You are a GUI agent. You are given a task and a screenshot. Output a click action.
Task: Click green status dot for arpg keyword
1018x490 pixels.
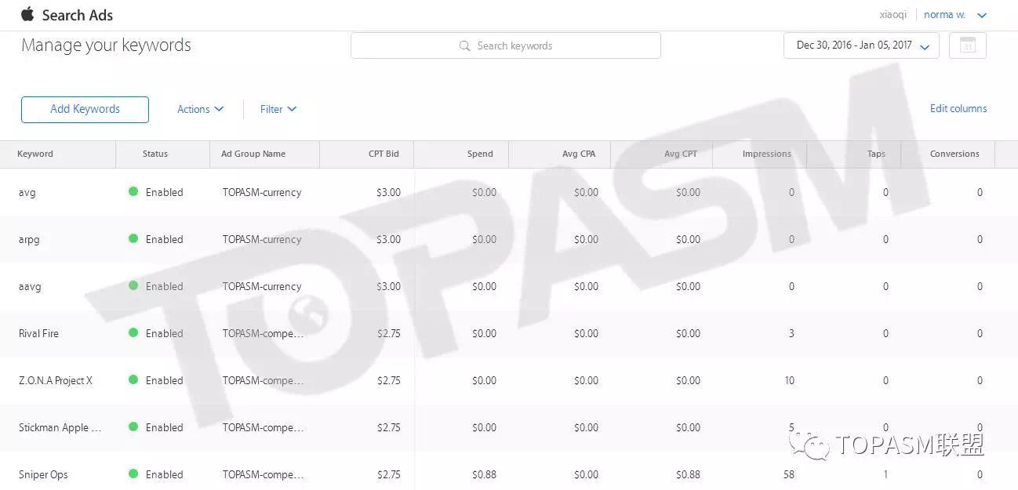coord(133,239)
